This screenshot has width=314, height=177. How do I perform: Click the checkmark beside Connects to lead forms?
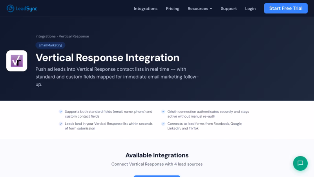click(x=163, y=124)
